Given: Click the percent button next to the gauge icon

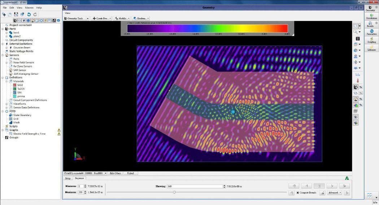Looking at the screenshot, I should (x=361, y=99).
